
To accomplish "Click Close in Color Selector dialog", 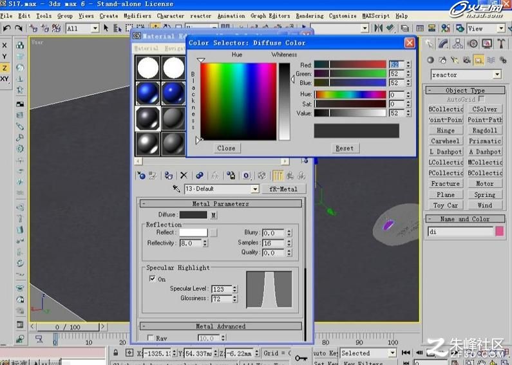I will coord(226,148).
